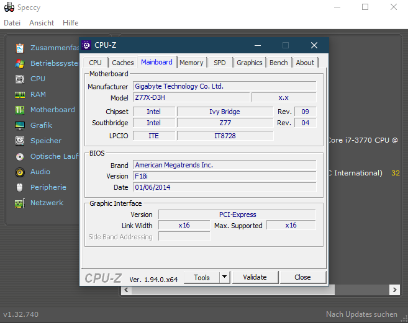
Task: Click the CPU-Z title bar chip icon
Action: coord(86,45)
